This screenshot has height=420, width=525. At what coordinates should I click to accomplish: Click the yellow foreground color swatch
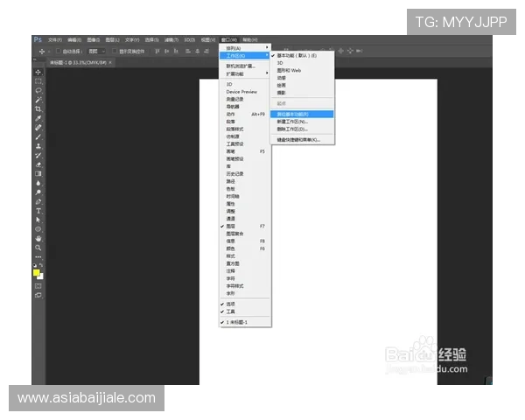coord(38,273)
